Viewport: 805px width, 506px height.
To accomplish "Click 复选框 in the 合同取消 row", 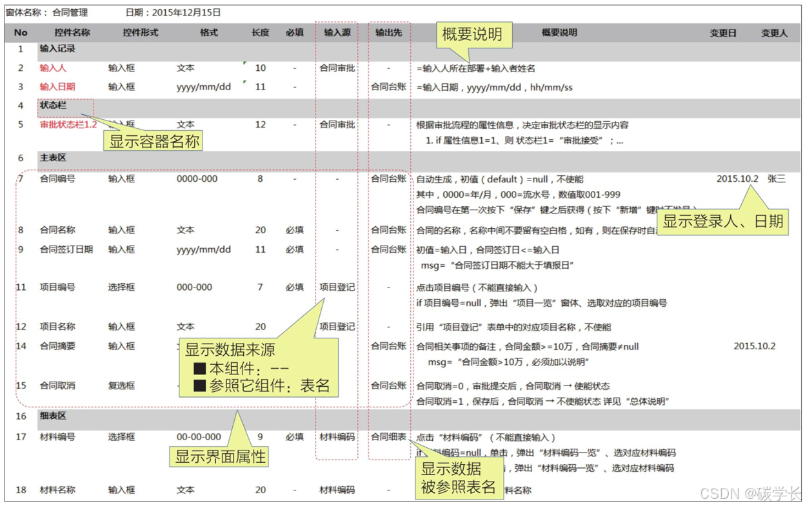I will 121,385.
